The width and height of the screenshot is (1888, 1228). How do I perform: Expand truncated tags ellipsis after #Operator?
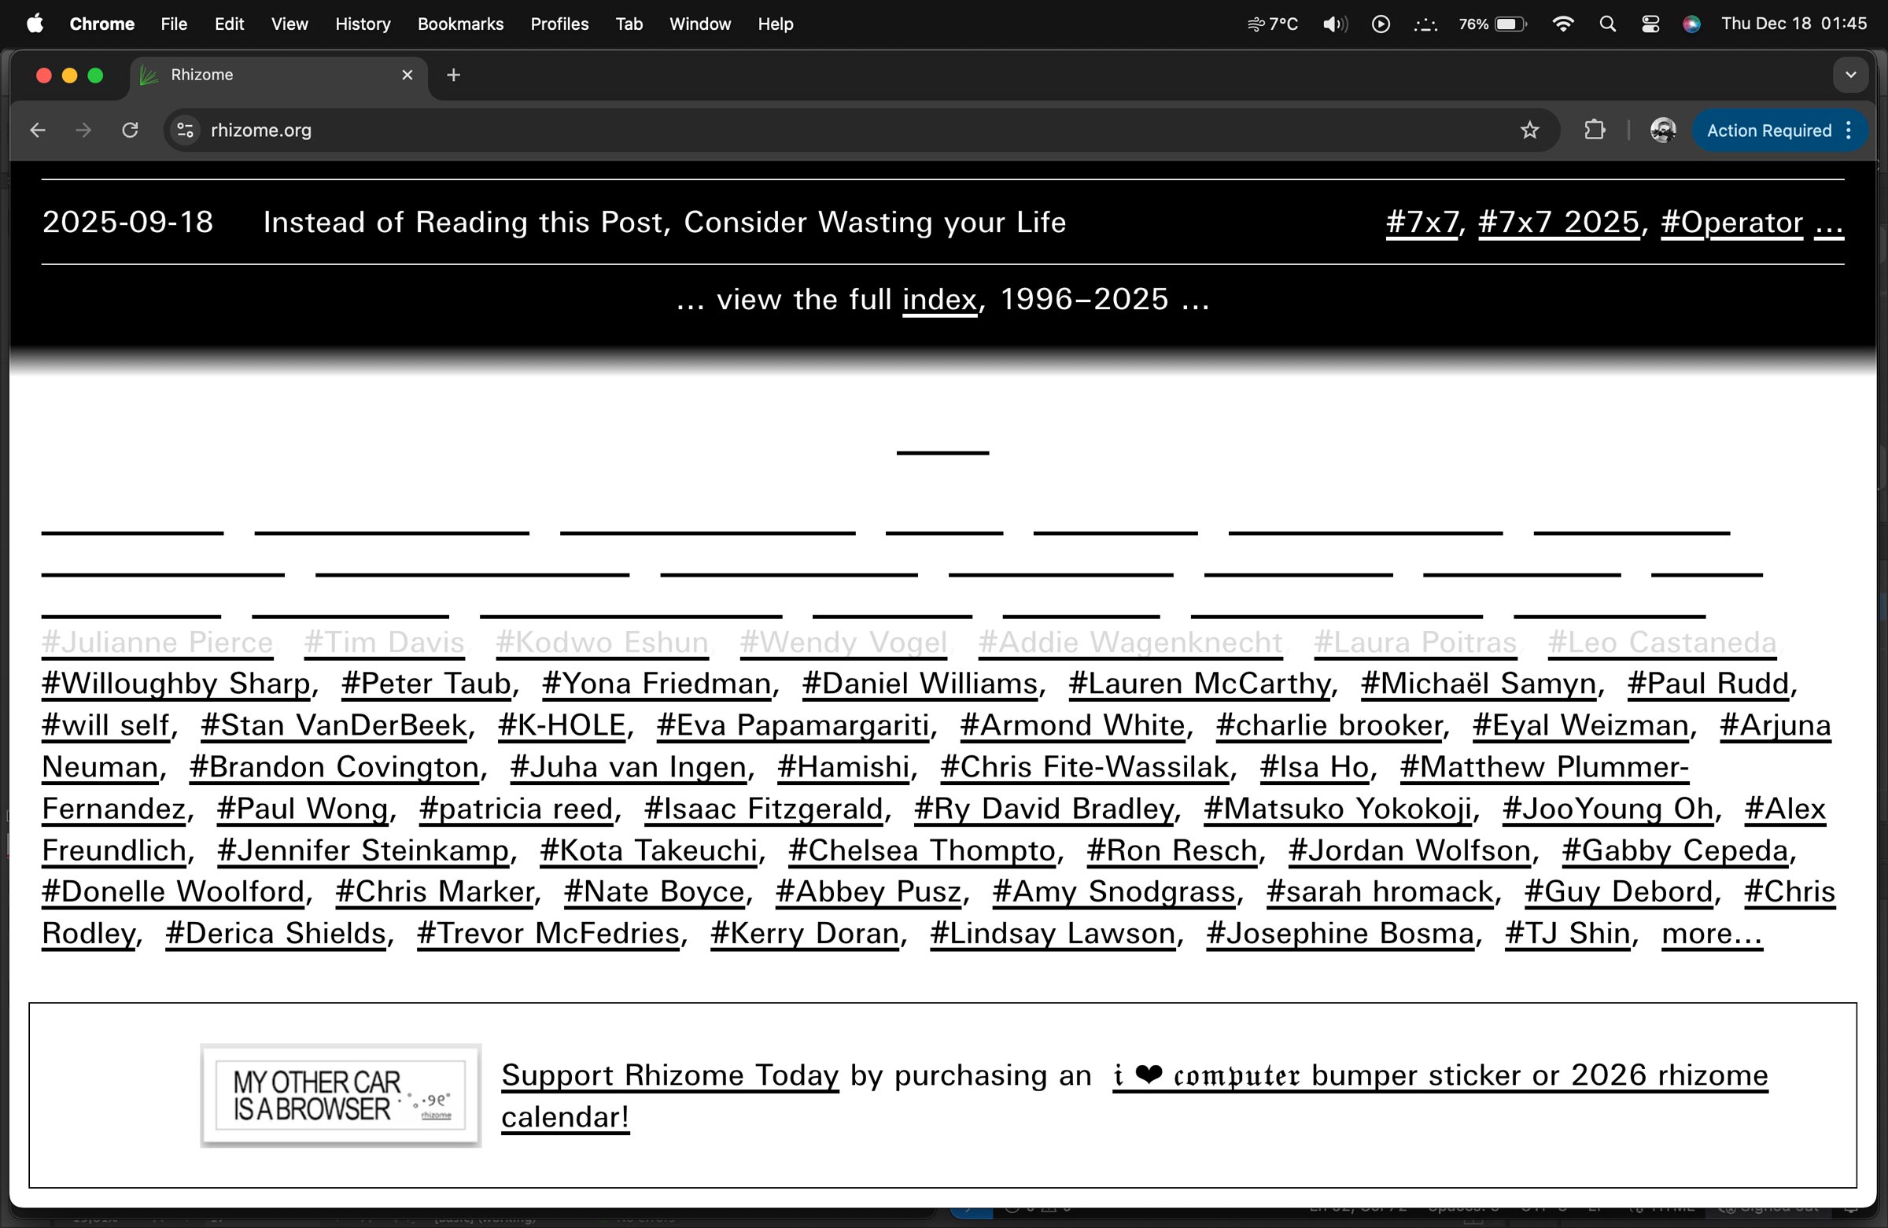(1828, 223)
